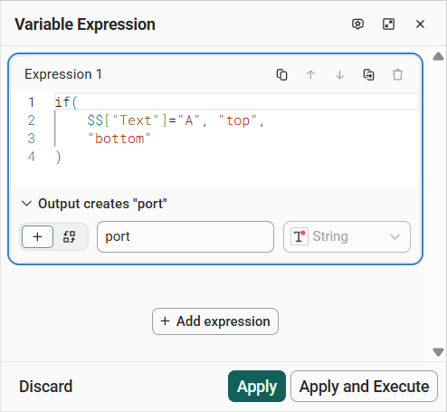Click the $$["Text"] reference in line 2
This screenshot has height=412, width=447.
[127, 120]
